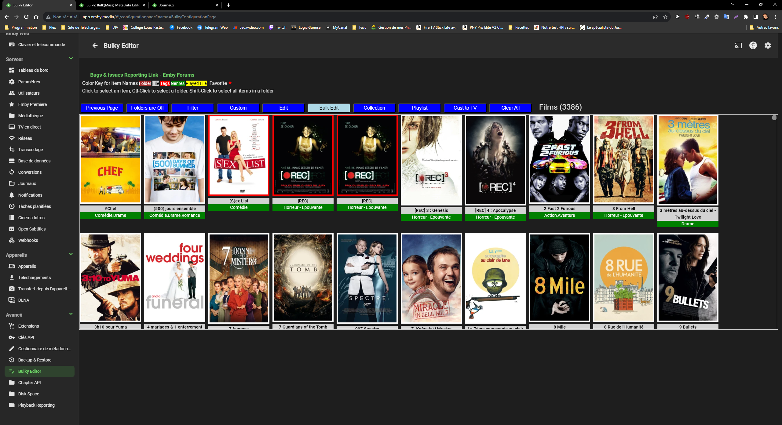This screenshot has height=425, width=782.
Task: Click the cast to device icon
Action: [738, 46]
